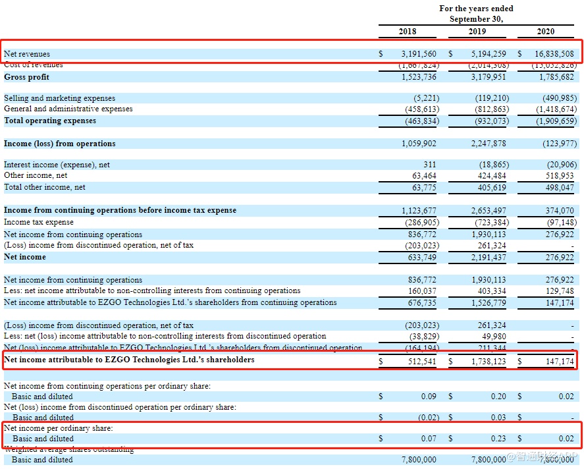Select the 0.23 per share value
Viewport: 584px width, 469px height.
click(498, 439)
